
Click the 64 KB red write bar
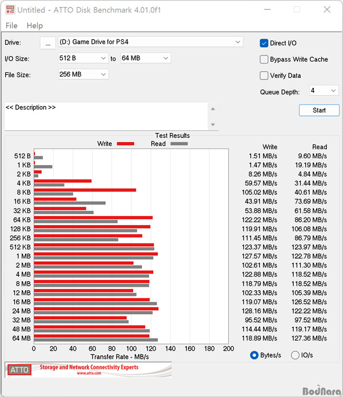(x=93, y=218)
